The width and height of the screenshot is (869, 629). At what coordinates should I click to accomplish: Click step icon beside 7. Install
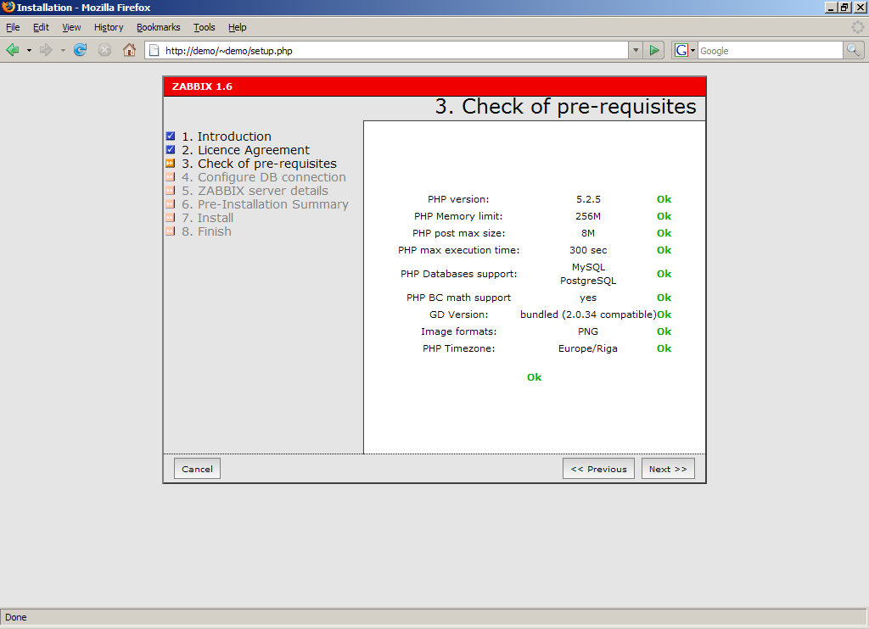[x=170, y=218]
